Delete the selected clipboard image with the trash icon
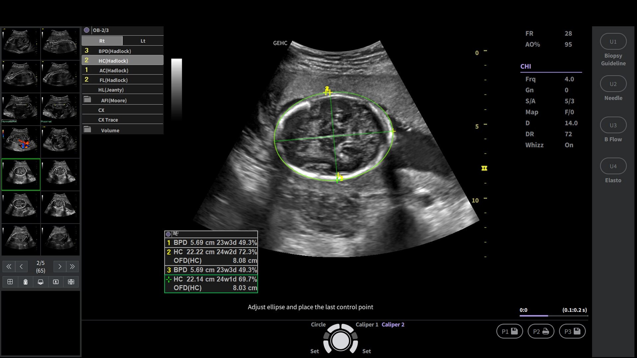637x358 pixels. 26,282
